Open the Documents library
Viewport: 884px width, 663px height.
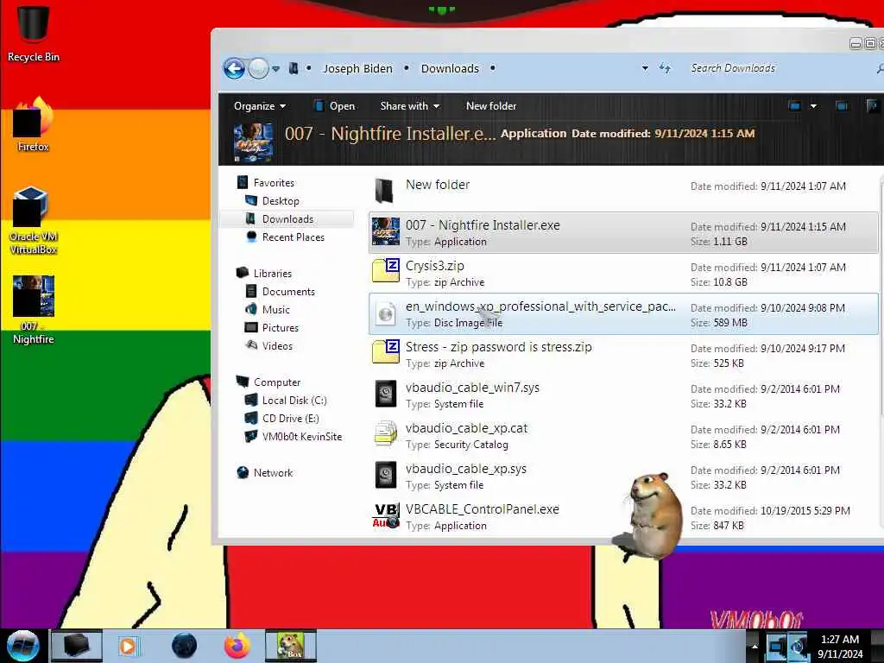tap(281, 292)
